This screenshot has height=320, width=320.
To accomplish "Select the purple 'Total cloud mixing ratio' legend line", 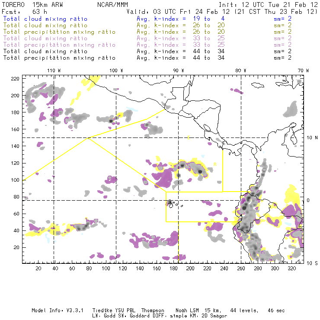I will (45, 38).
